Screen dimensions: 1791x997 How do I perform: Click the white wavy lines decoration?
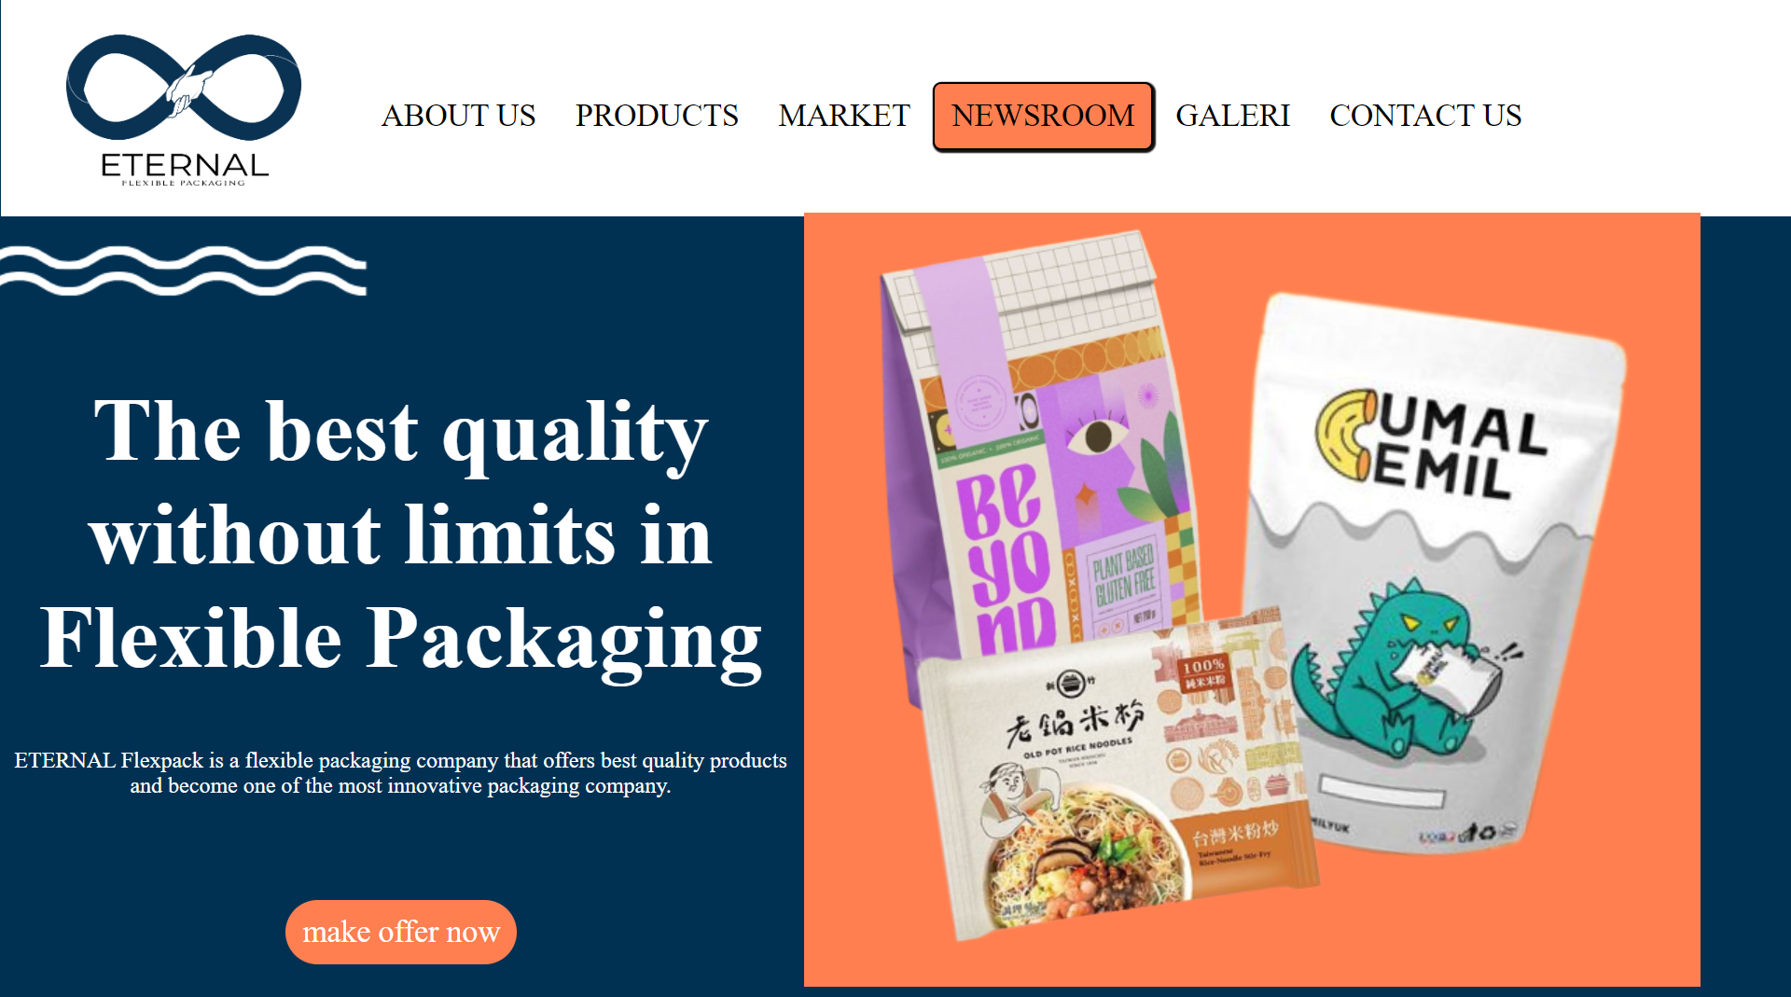click(x=183, y=270)
